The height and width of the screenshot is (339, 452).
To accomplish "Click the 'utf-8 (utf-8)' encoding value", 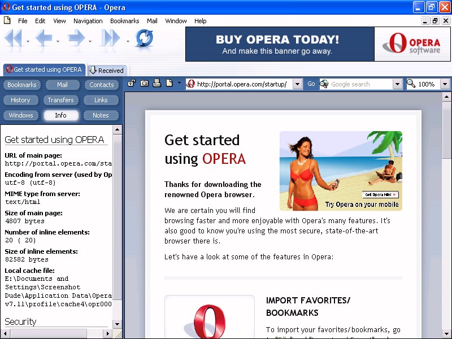I will [x=31, y=182].
